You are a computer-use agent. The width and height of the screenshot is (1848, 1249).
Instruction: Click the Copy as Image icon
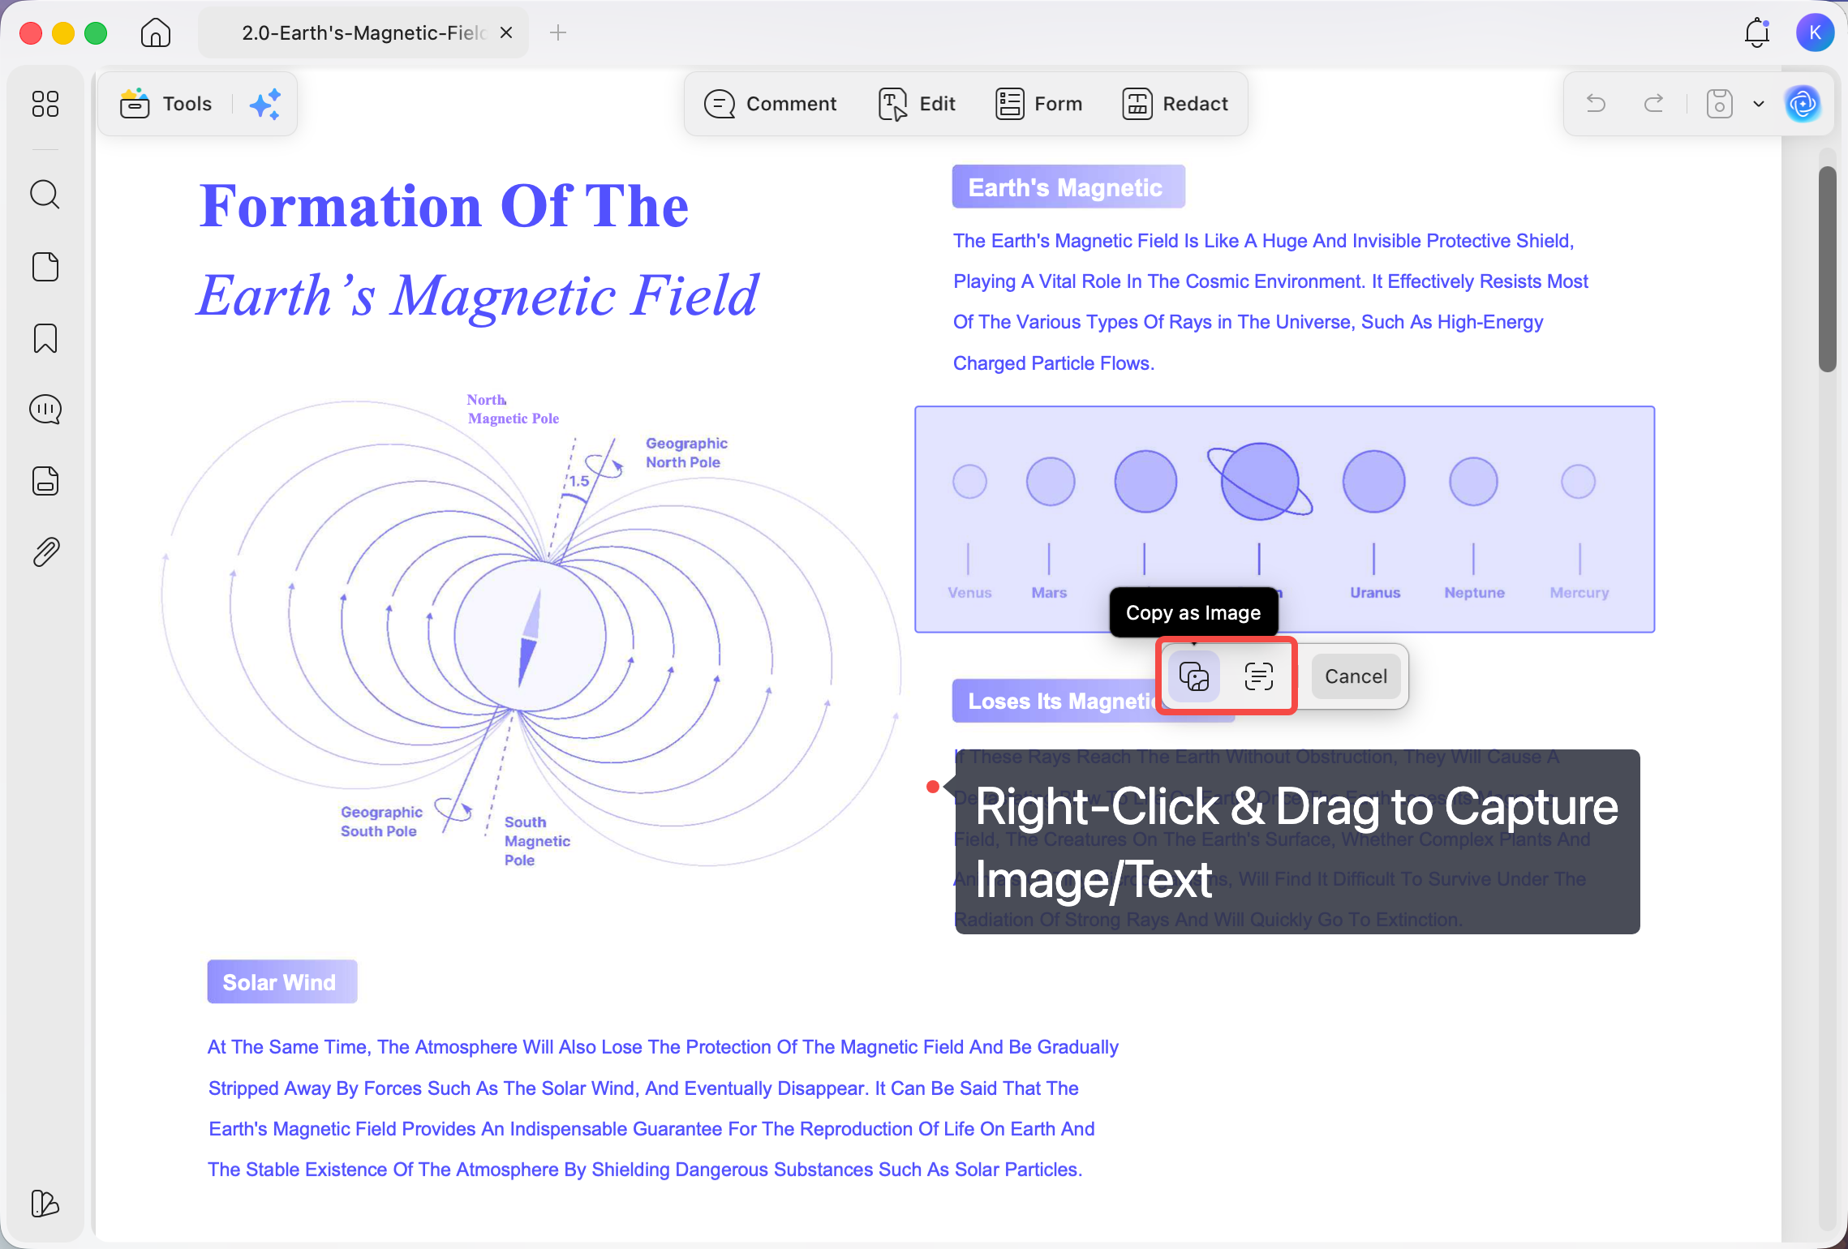(x=1194, y=676)
